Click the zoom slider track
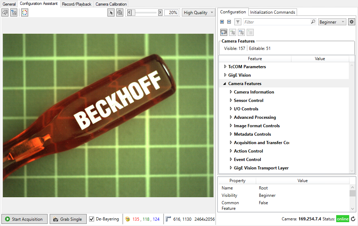 145,13
